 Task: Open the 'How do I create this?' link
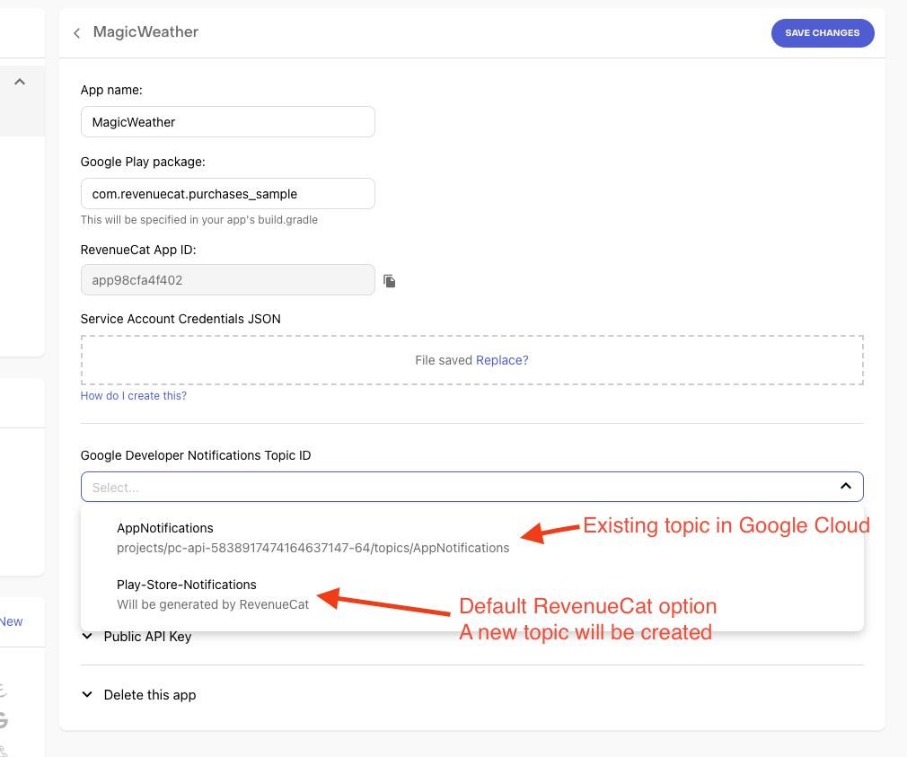coord(134,395)
